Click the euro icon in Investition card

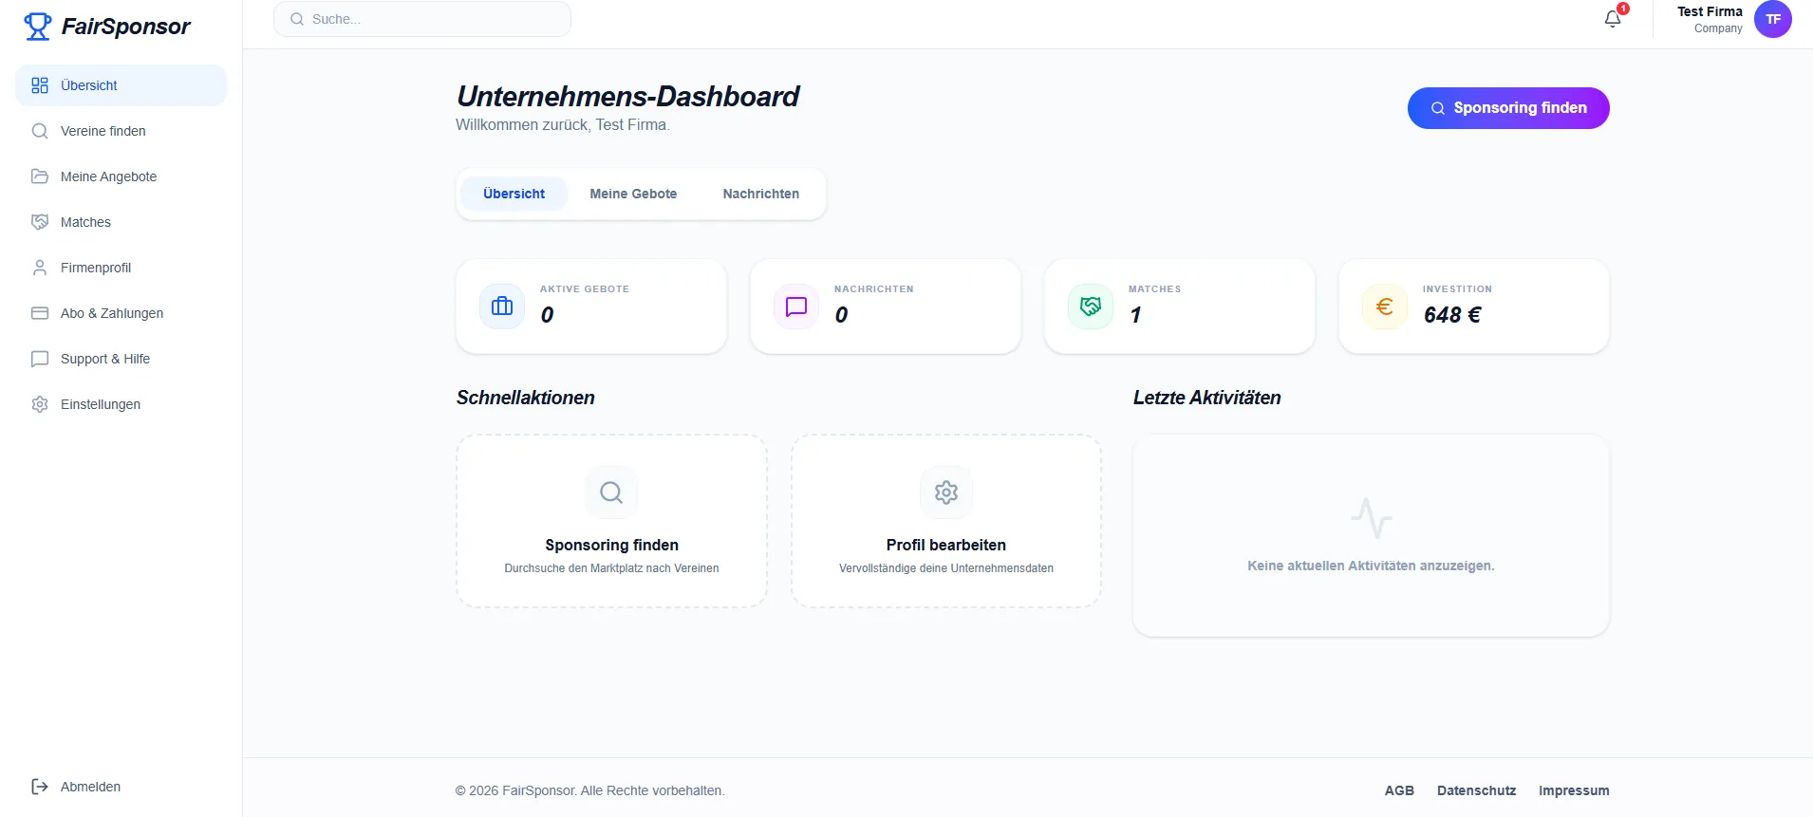click(1385, 306)
